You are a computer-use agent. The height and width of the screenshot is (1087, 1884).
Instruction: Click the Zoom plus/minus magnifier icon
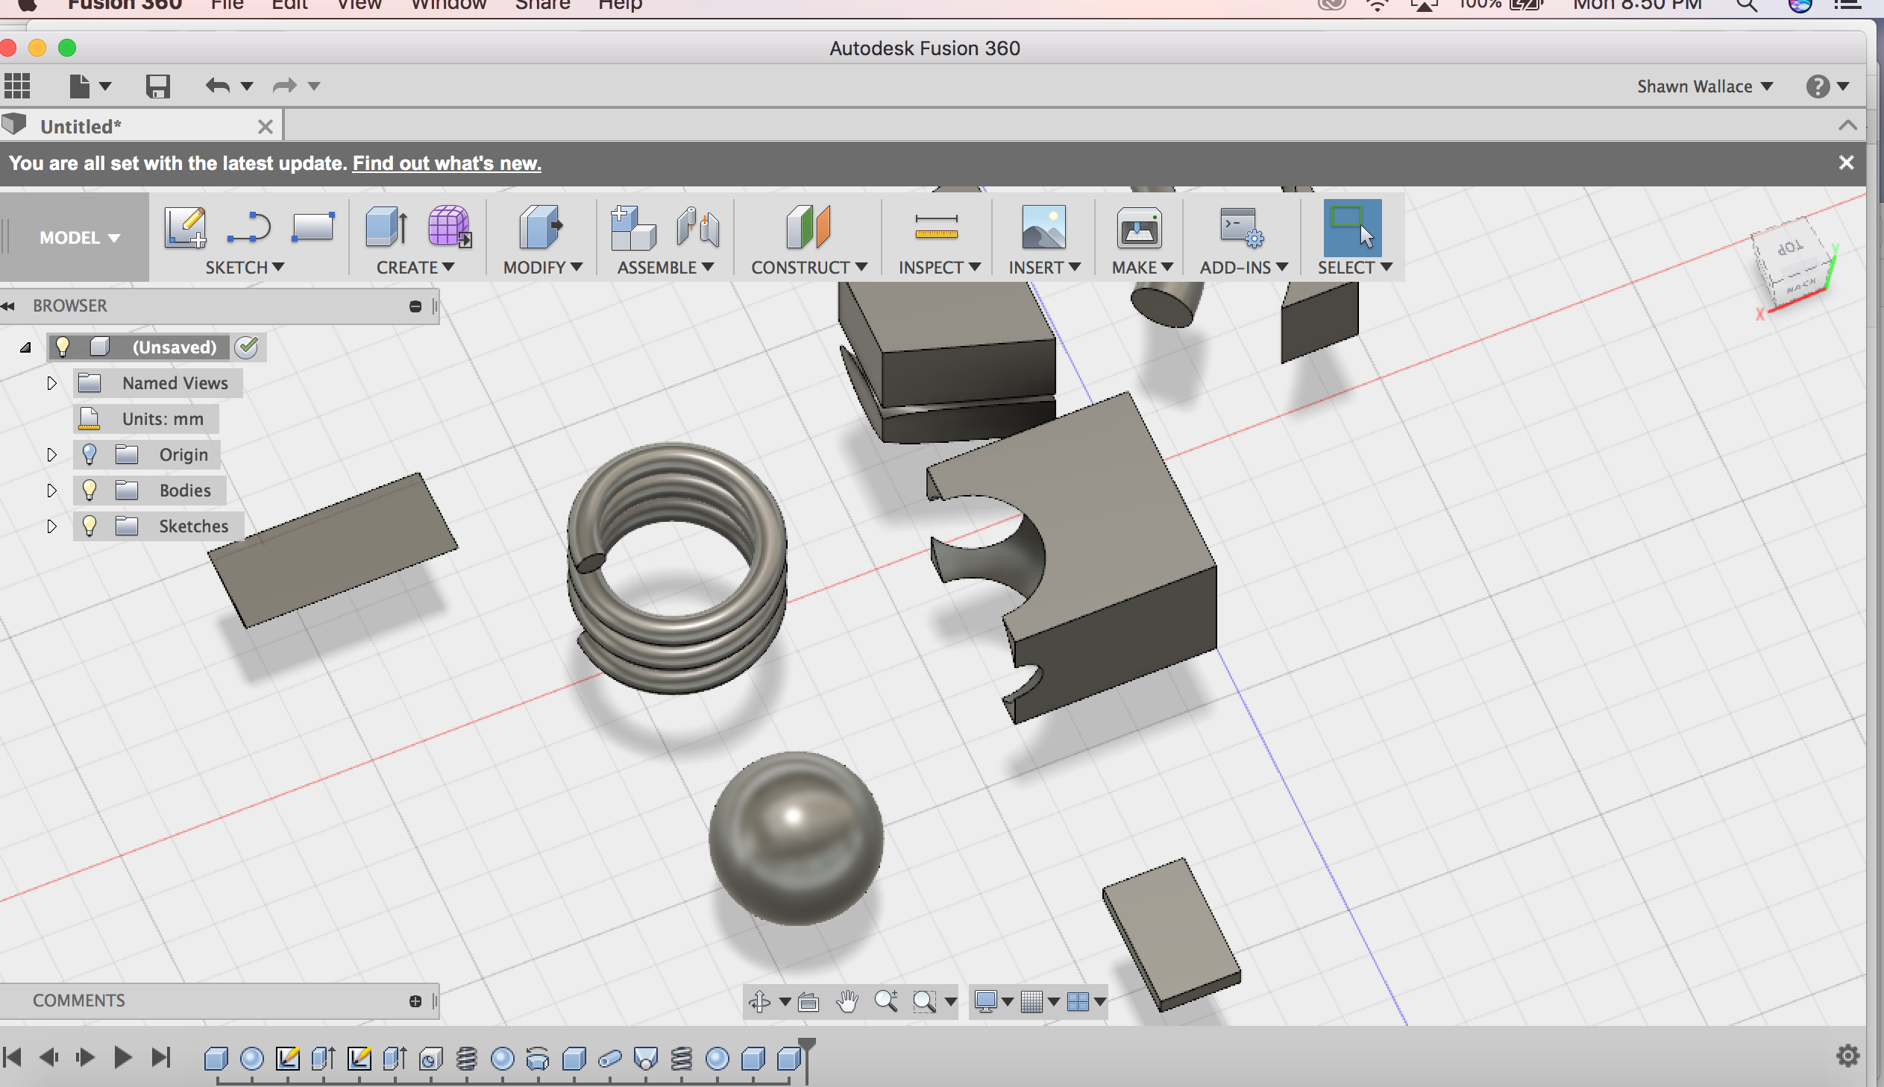point(885,1001)
